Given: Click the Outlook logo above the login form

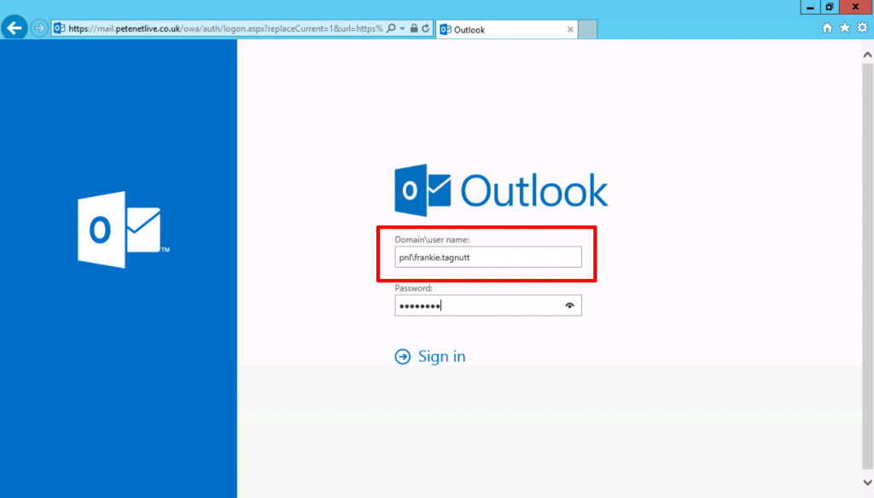Looking at the screenshot, I should click(x=499, y=189).
